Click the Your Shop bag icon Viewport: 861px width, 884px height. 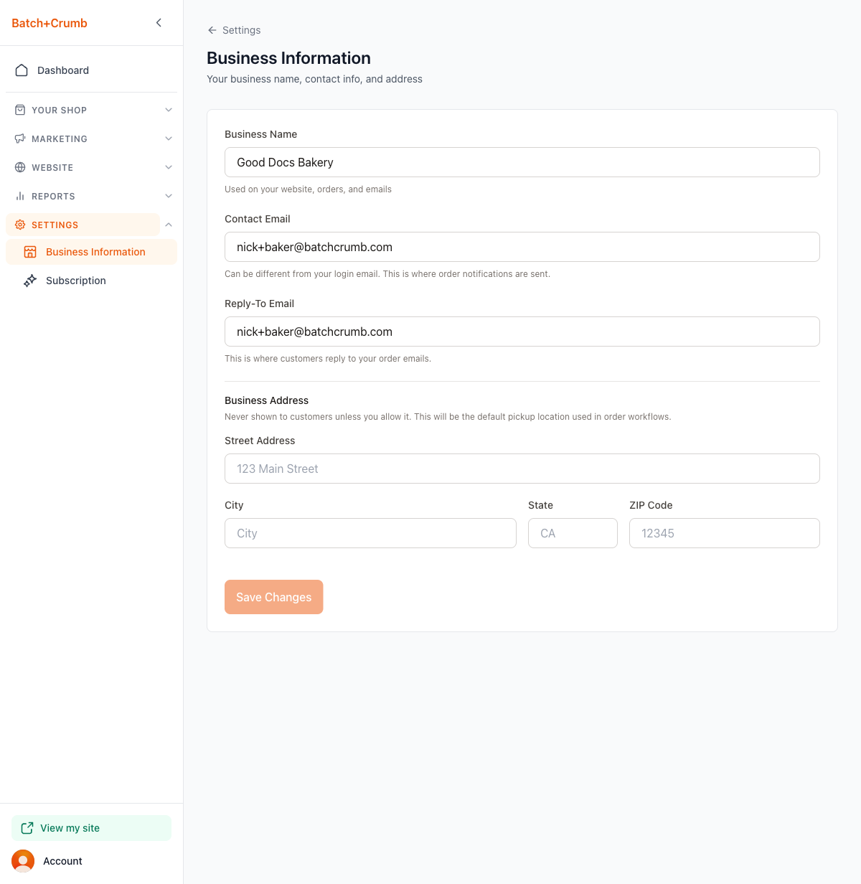pyautogui.click(x=20, y=110)
